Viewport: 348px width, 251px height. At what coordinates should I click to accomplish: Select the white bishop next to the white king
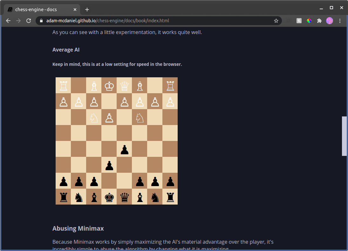pyautogui.click(x=94, y=86)
